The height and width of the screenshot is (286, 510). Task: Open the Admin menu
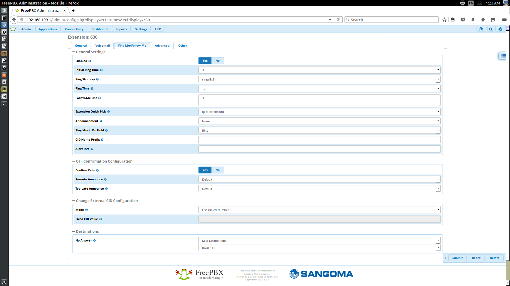click(26, 29)
